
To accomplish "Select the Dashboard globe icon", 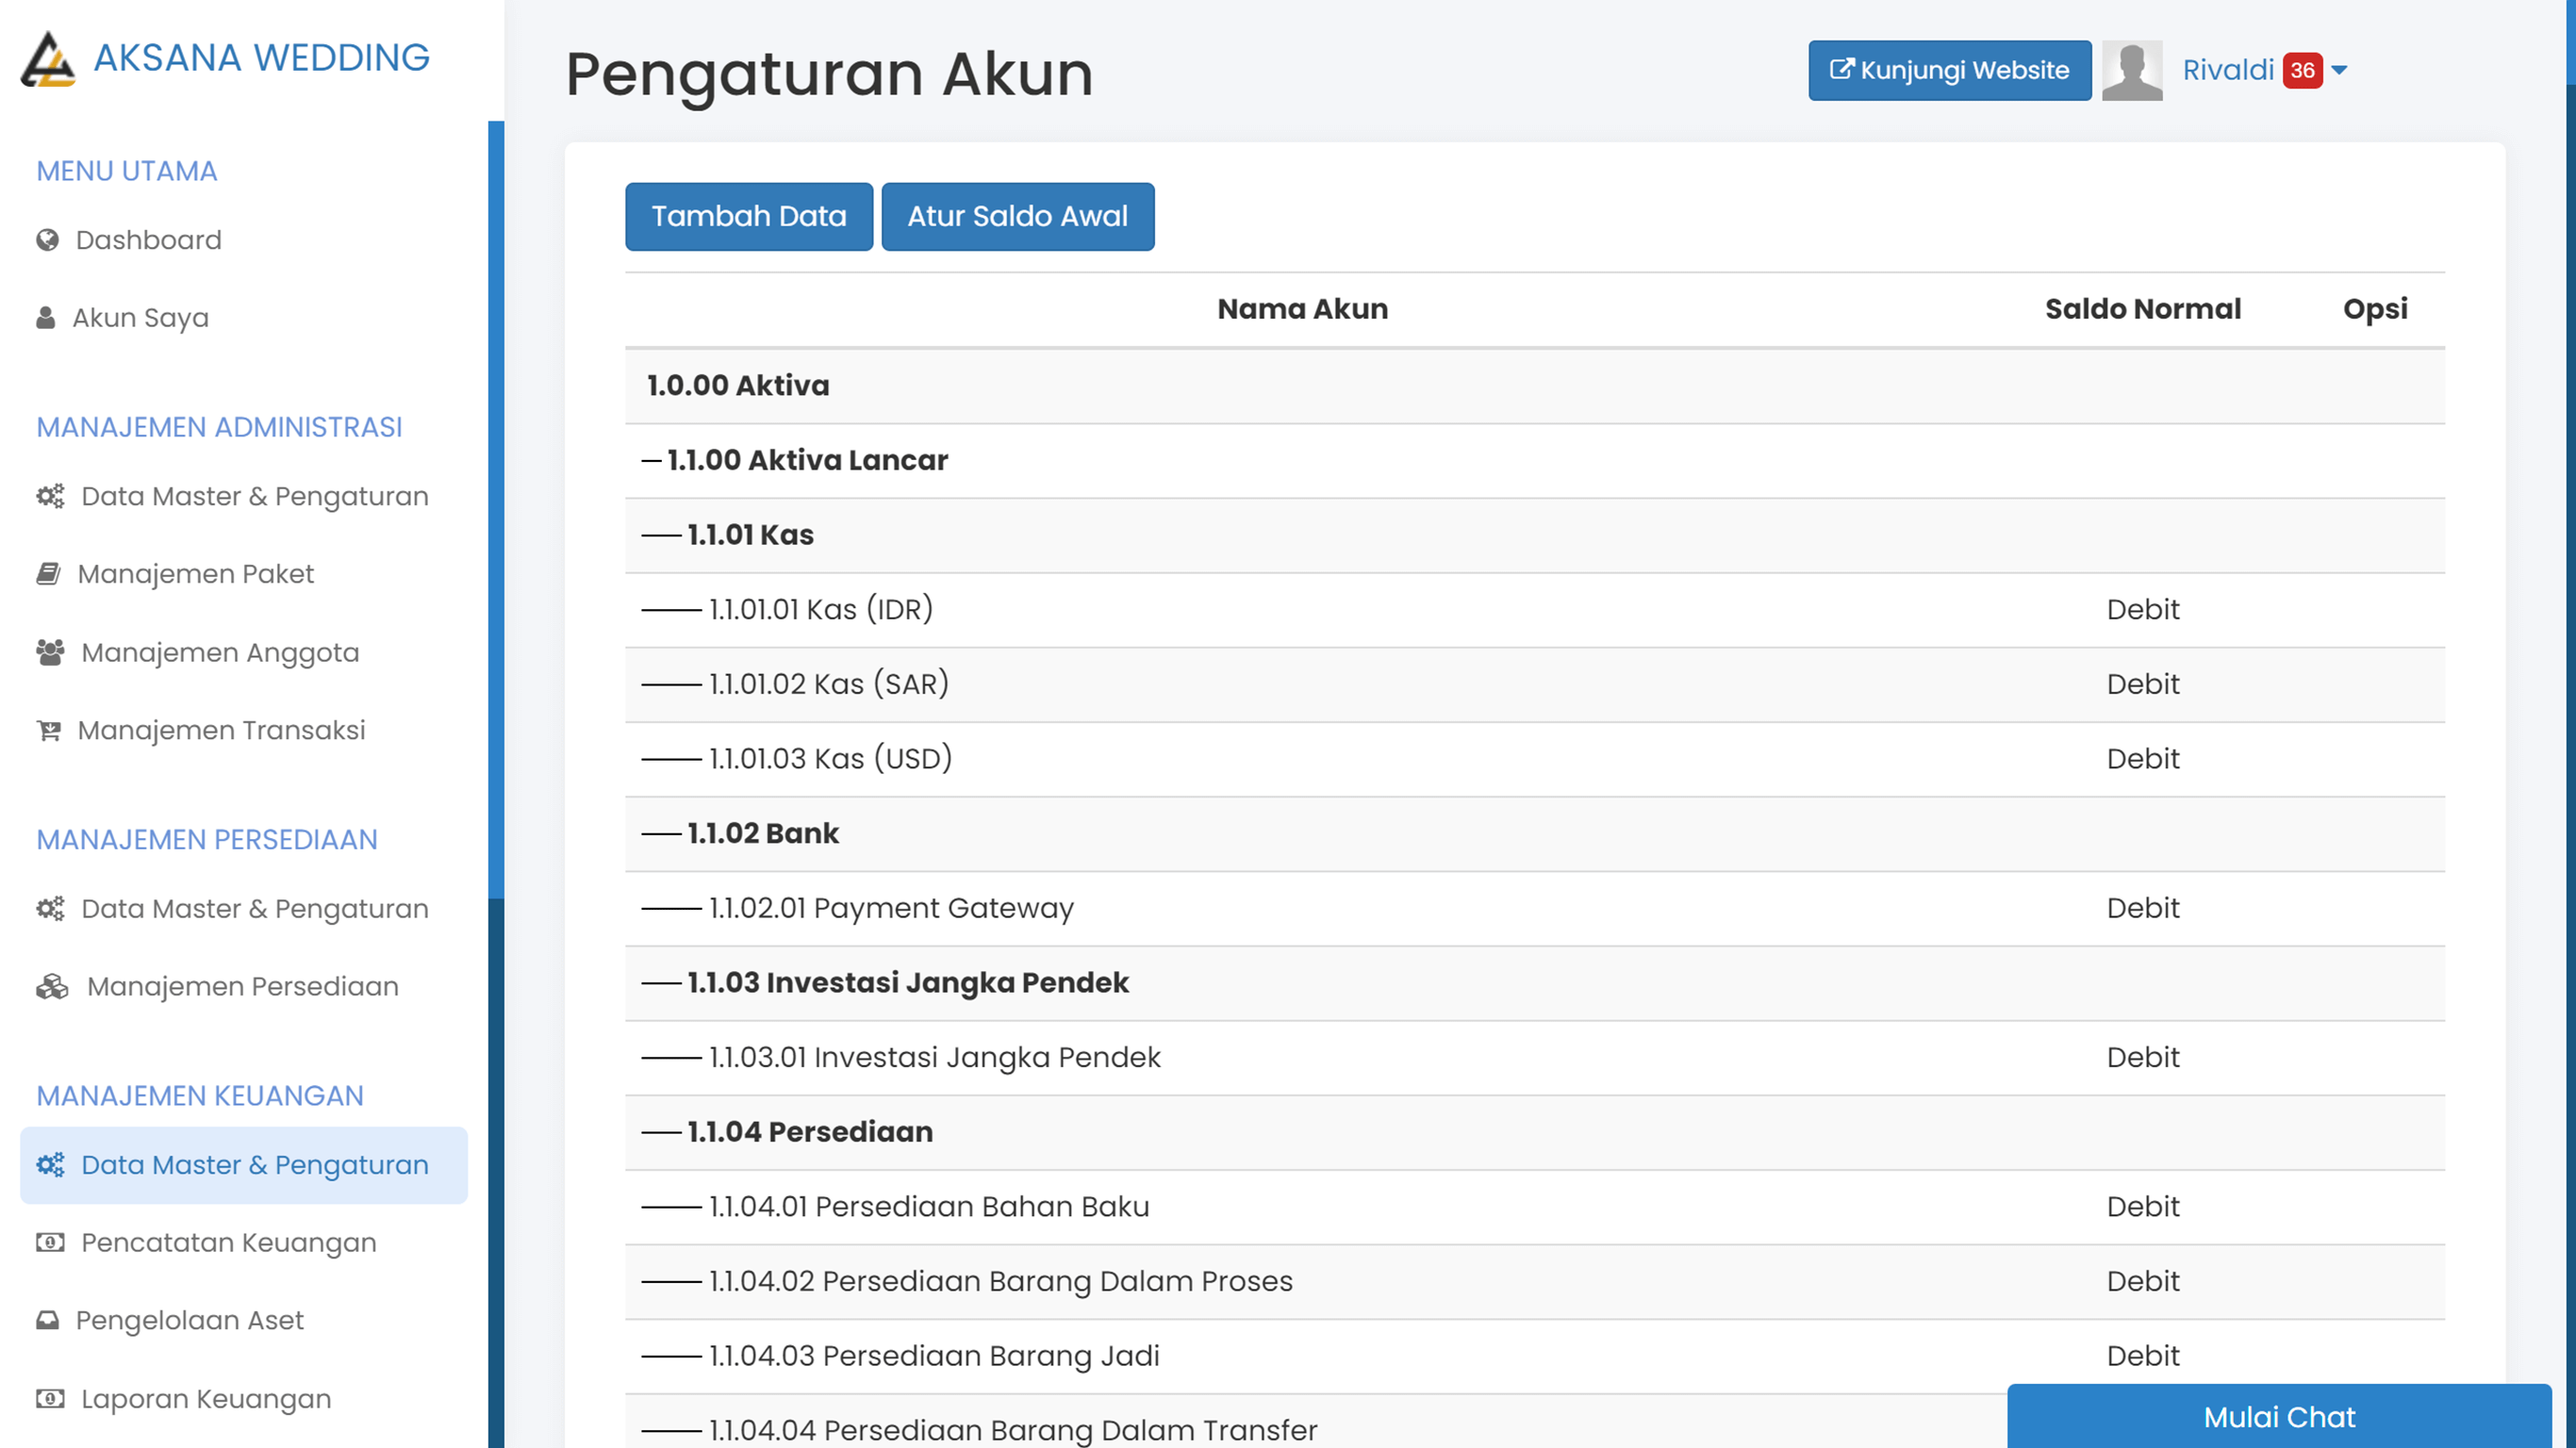I will point(47,240).
